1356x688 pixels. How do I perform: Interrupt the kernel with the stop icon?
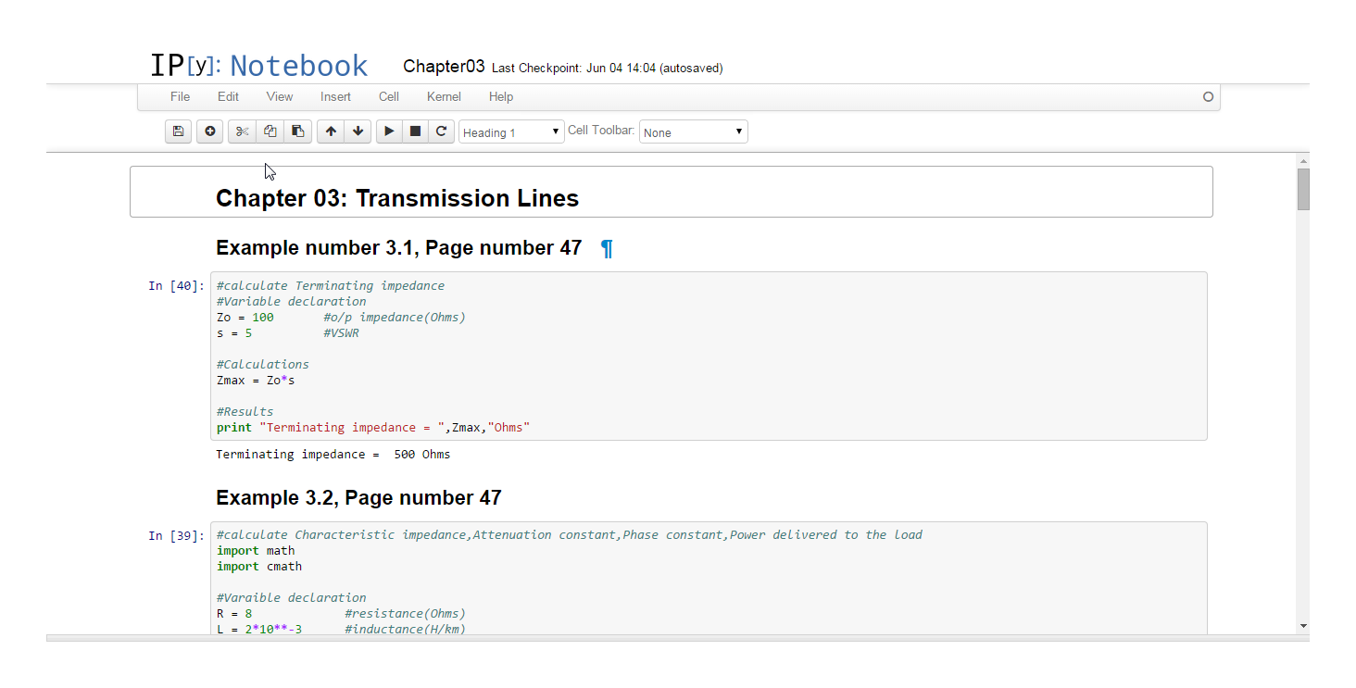coord(415,131)
